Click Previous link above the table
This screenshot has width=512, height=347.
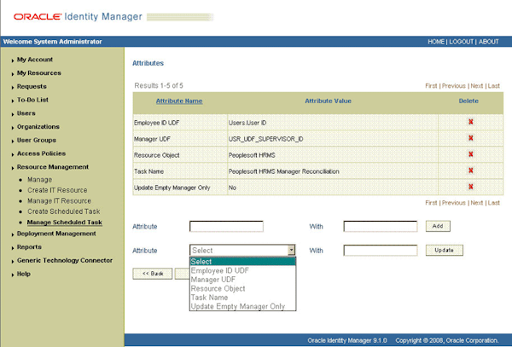pyautogui.click(x=454, y=86)
